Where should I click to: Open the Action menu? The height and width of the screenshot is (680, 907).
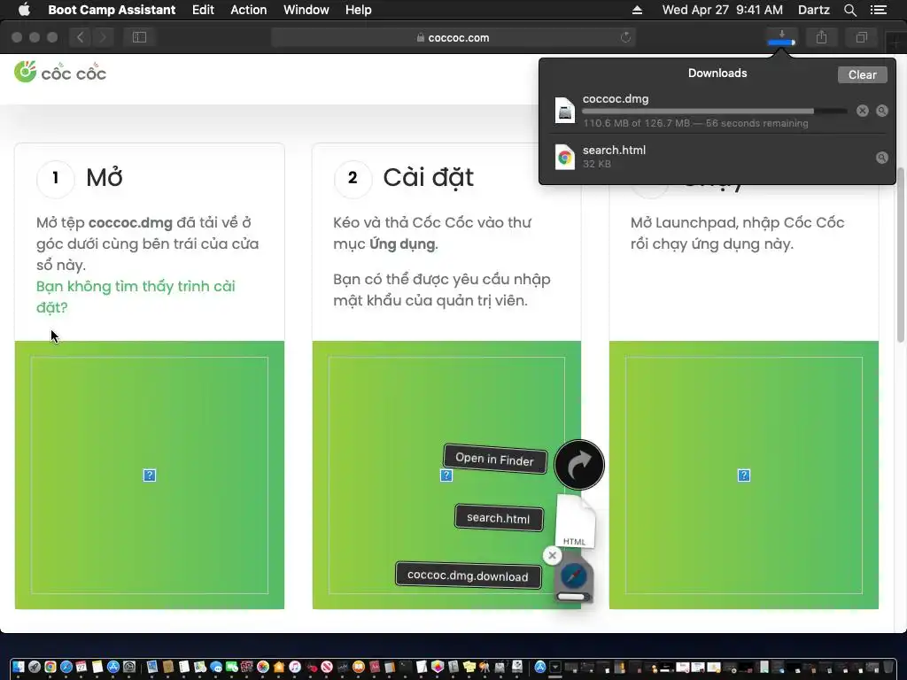(249, 10)
